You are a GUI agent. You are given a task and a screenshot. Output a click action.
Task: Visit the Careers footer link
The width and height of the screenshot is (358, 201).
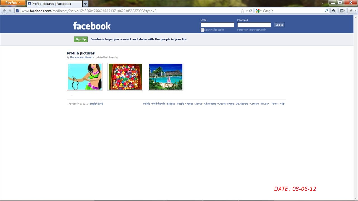pos(255,104)
